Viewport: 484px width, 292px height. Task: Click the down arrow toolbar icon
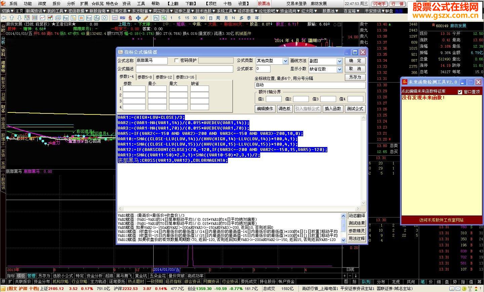(19, 18)
